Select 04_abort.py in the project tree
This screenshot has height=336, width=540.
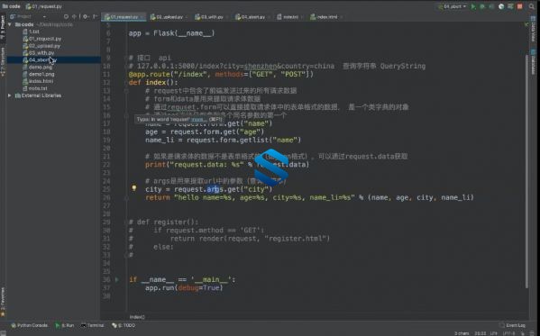point(40,59)
